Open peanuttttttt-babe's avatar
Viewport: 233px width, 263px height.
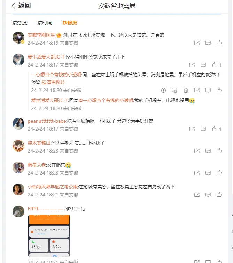click(x=18, y=124)
